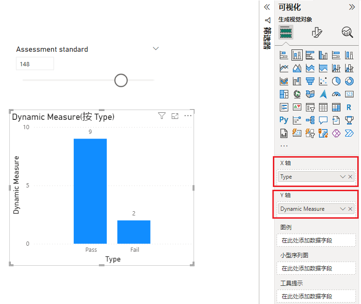Click the Assessment standard value box 148
This screenshot has width=361, height=304.
[35, 64]
